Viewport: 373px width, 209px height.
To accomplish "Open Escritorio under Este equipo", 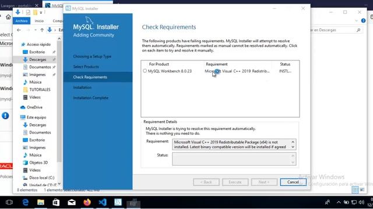I will click(34, 140).
